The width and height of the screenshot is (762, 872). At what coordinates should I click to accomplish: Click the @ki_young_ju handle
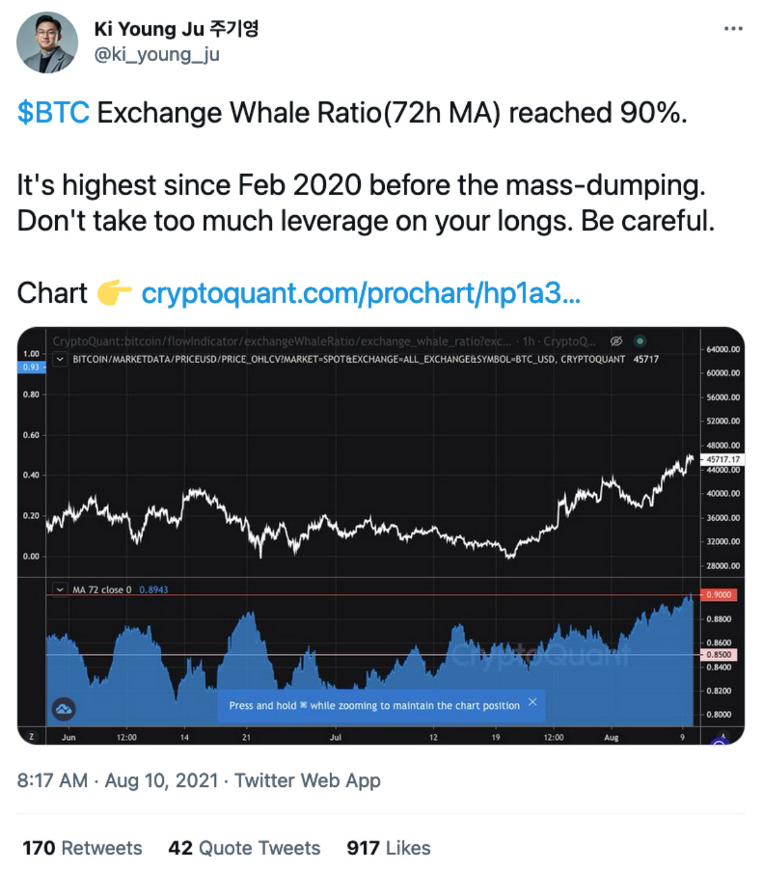(157, 55)
